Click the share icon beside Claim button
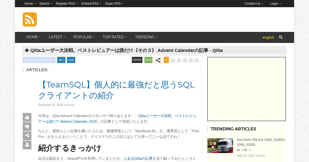 [x=158, y=60]
